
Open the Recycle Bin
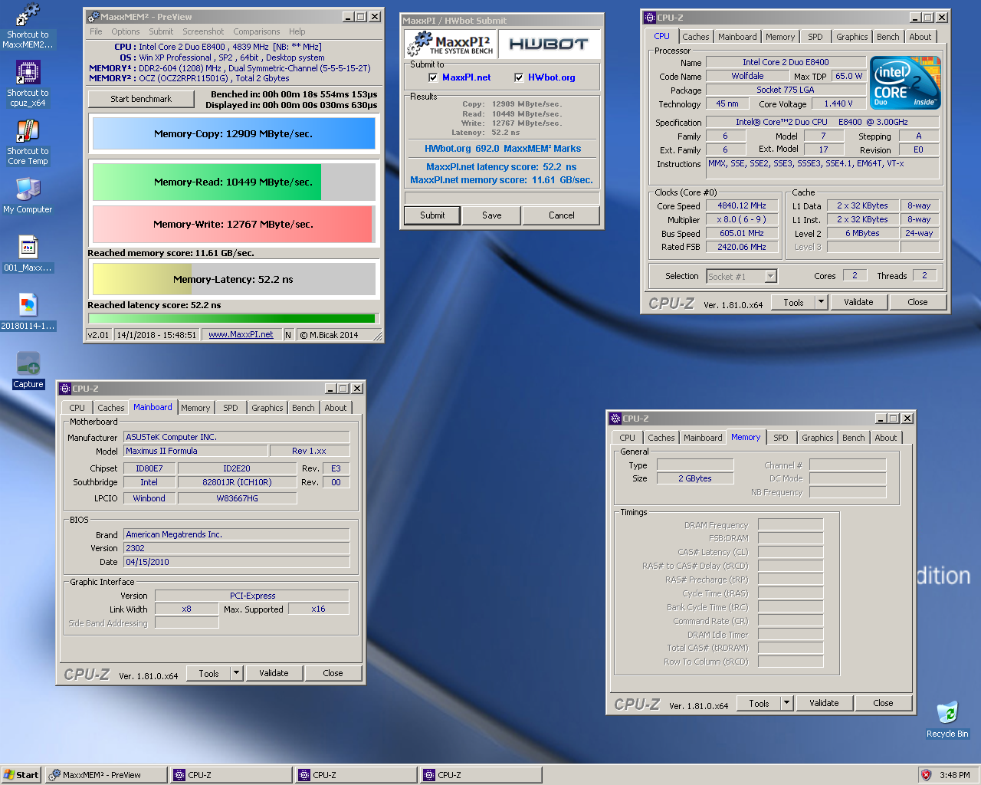point(947,719)
